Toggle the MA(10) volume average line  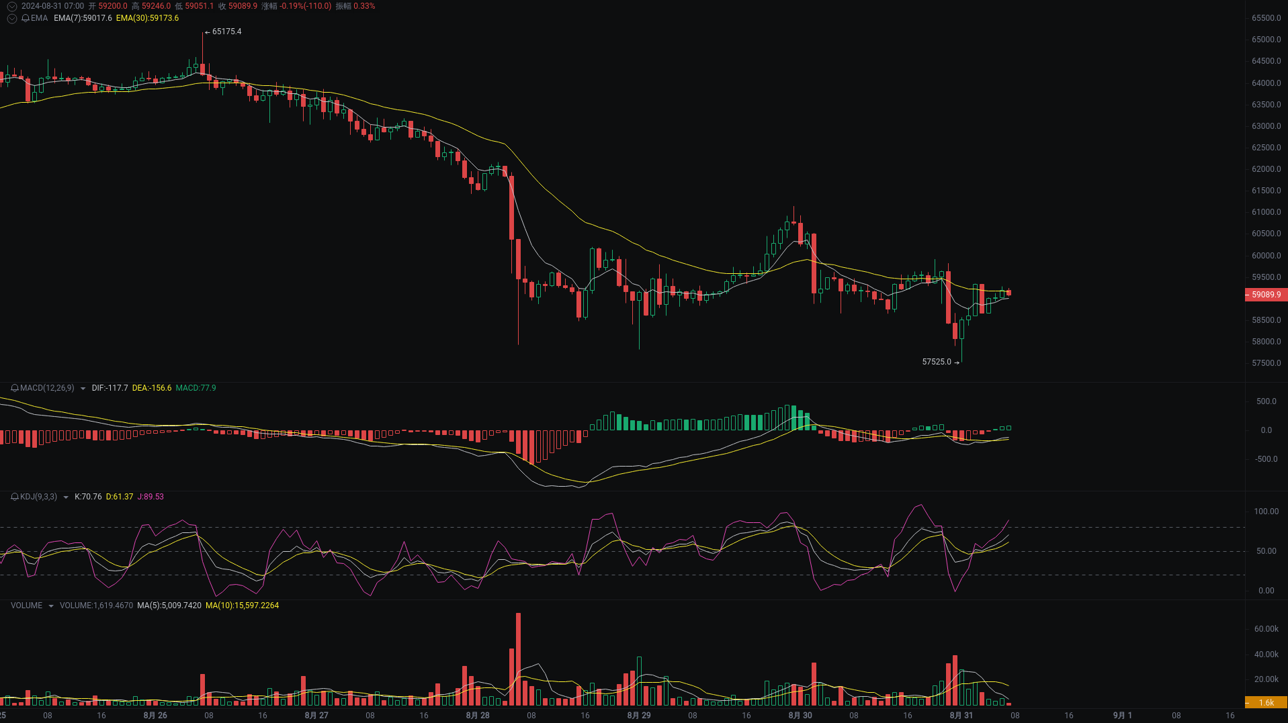pyautogui.click(x=243, y=606)
